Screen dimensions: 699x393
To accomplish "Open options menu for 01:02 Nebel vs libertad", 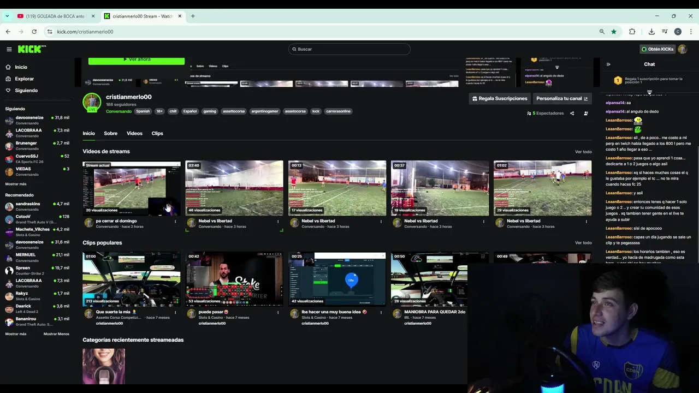I will coord(586,221).
